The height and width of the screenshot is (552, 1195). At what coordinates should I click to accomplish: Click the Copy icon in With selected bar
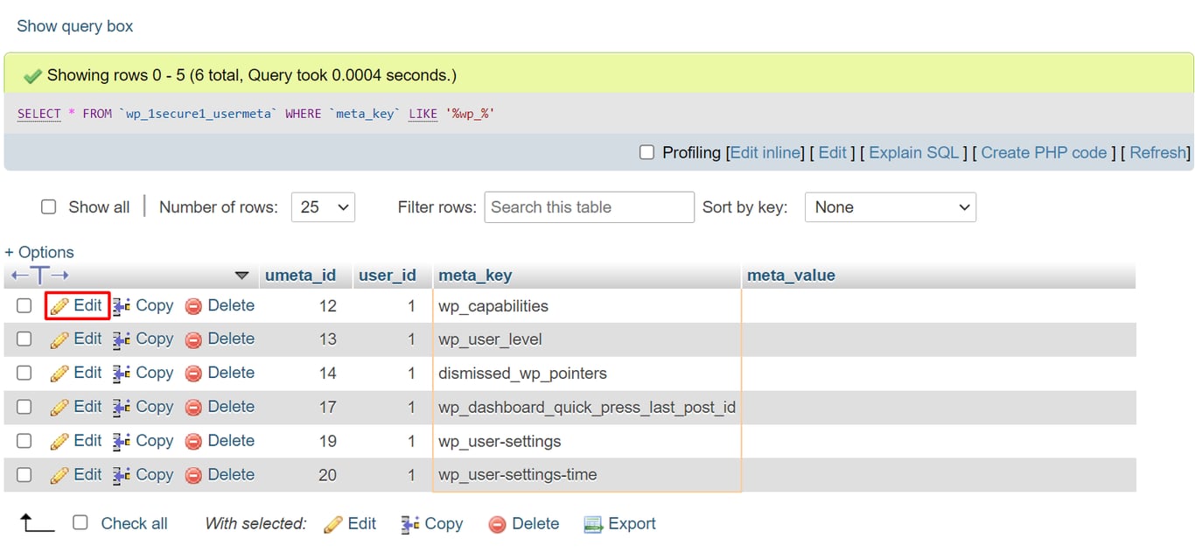coord(410,523)
